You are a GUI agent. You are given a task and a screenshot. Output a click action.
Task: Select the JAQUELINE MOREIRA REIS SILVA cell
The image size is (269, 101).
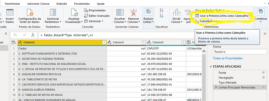62,74
